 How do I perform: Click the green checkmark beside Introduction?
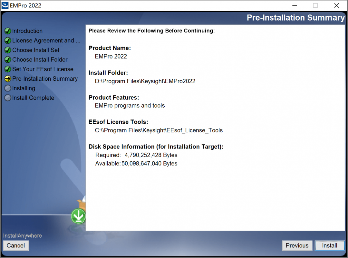pyautogui.click(x=8, y=31)
